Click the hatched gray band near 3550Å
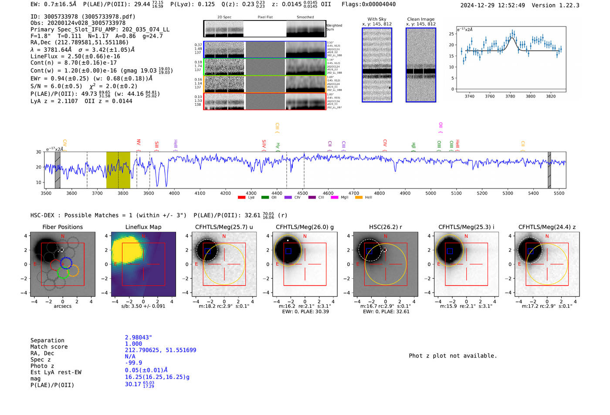 pos(58,170)
